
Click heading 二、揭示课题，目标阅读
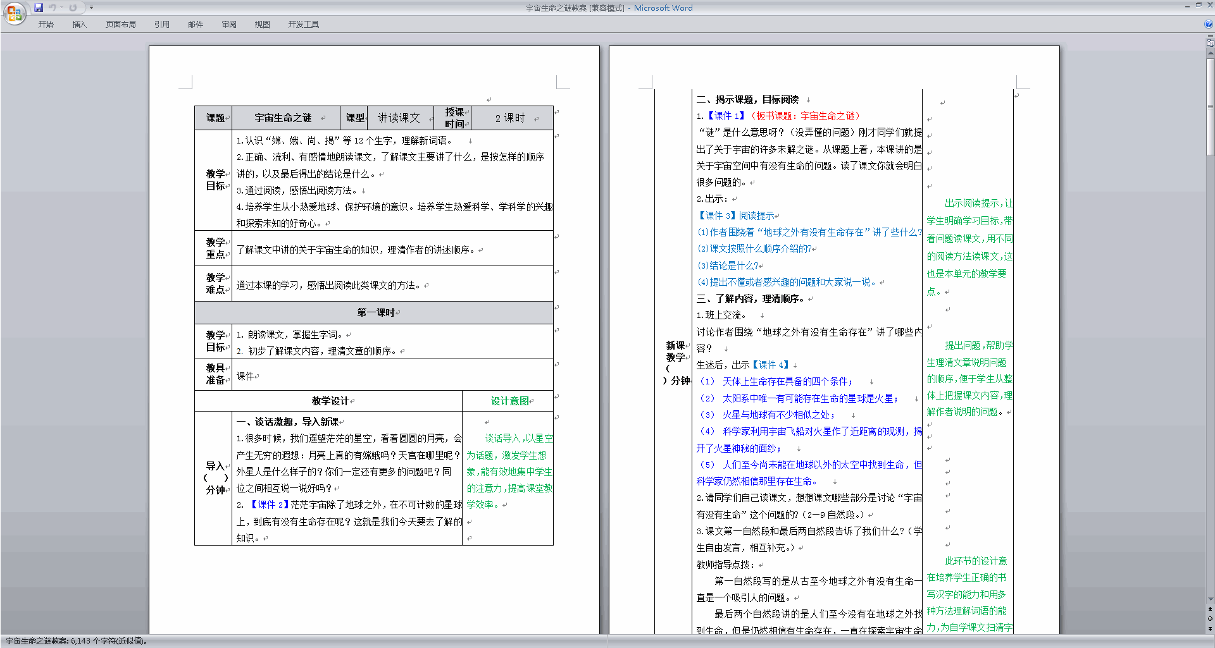[x=747, y=99]
